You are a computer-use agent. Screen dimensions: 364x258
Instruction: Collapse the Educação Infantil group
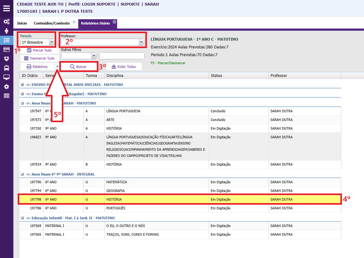(22, 218)
